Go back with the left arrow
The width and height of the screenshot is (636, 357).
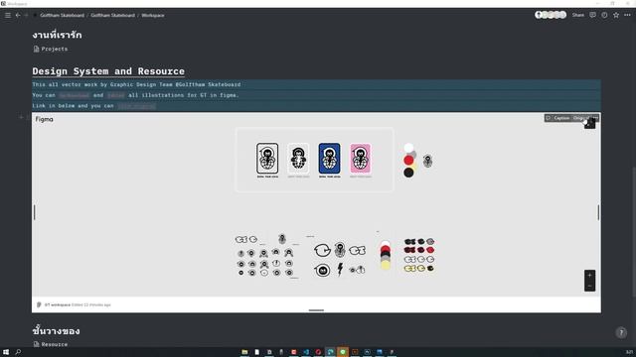coord(18,15)
